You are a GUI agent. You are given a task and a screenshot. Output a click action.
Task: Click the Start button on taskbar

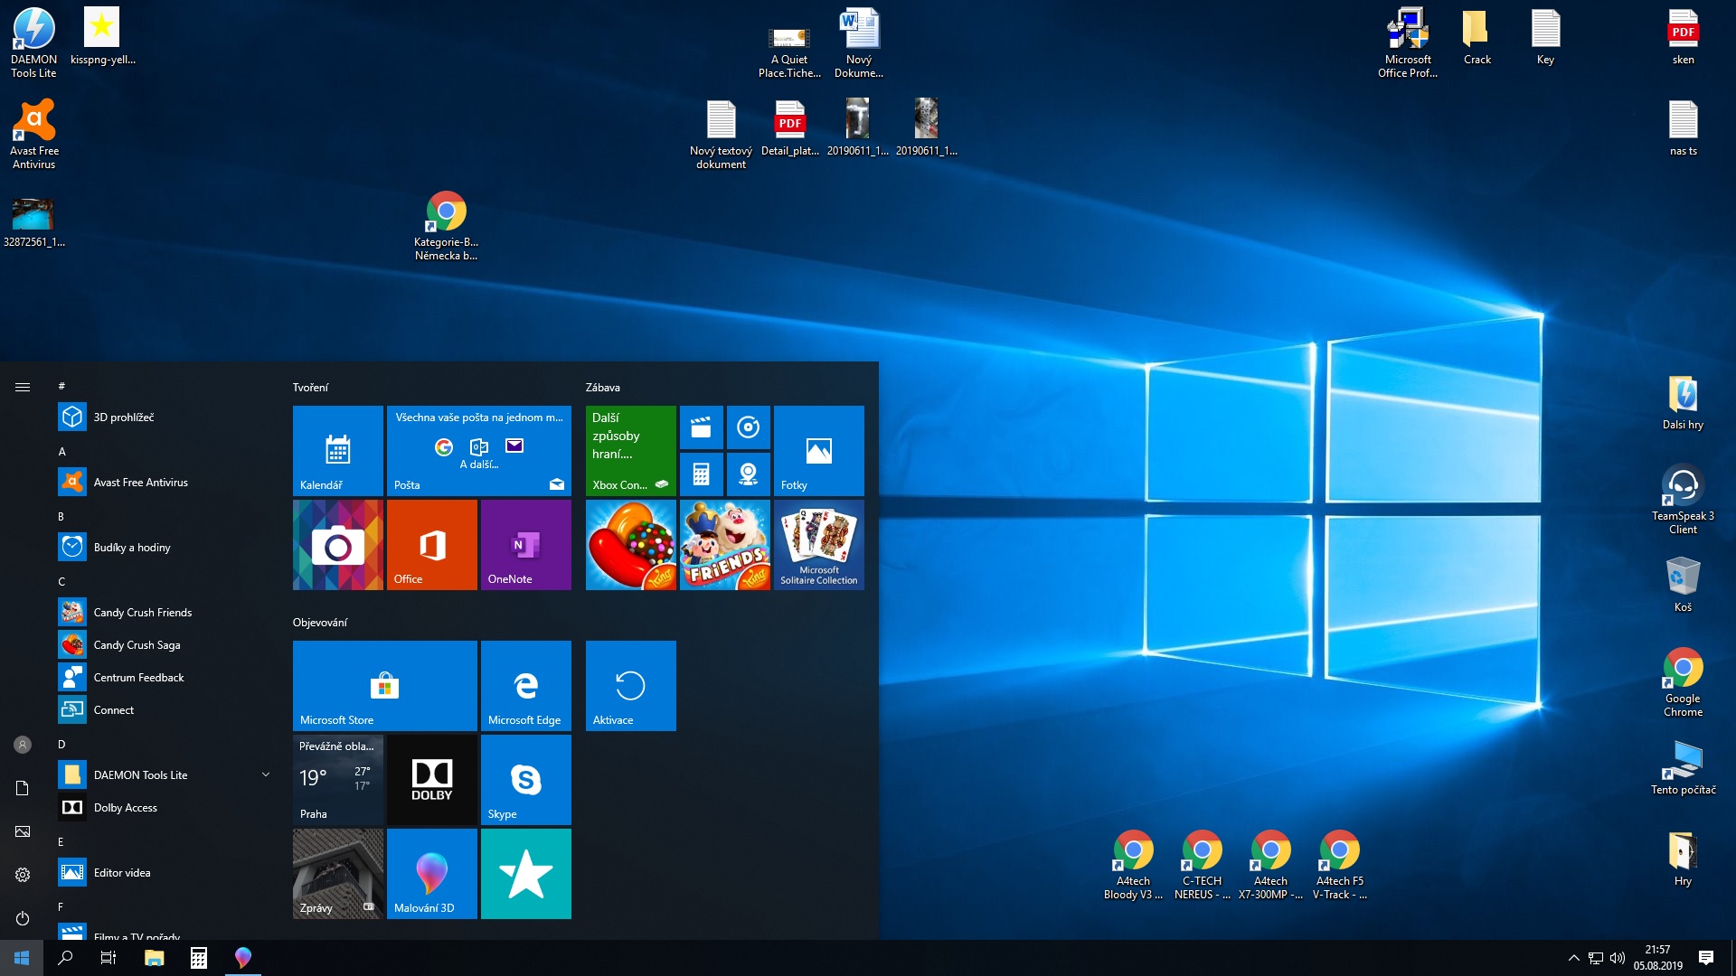[22, 958]
